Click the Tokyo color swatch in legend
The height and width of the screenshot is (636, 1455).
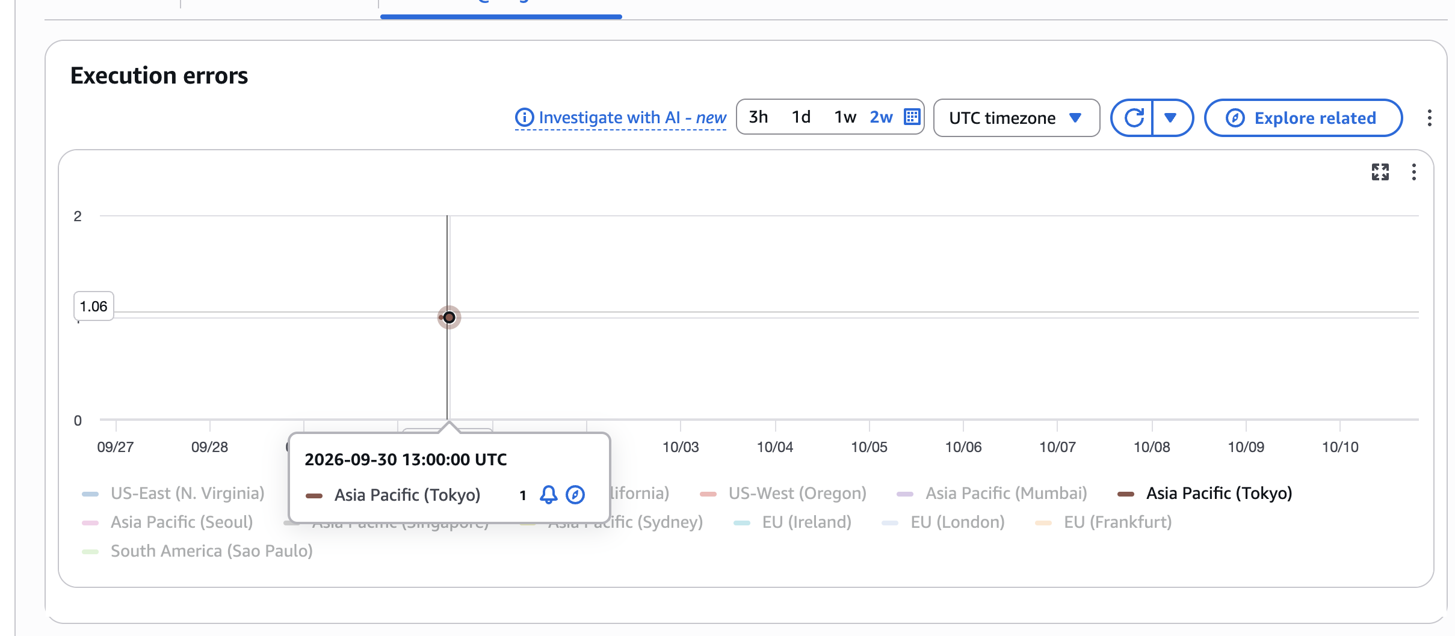[x=1125, y=494]
